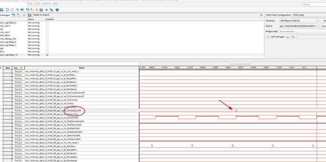Select the top instance row
The width and height of the screenshot is (326, 162).
click(132, 29)
